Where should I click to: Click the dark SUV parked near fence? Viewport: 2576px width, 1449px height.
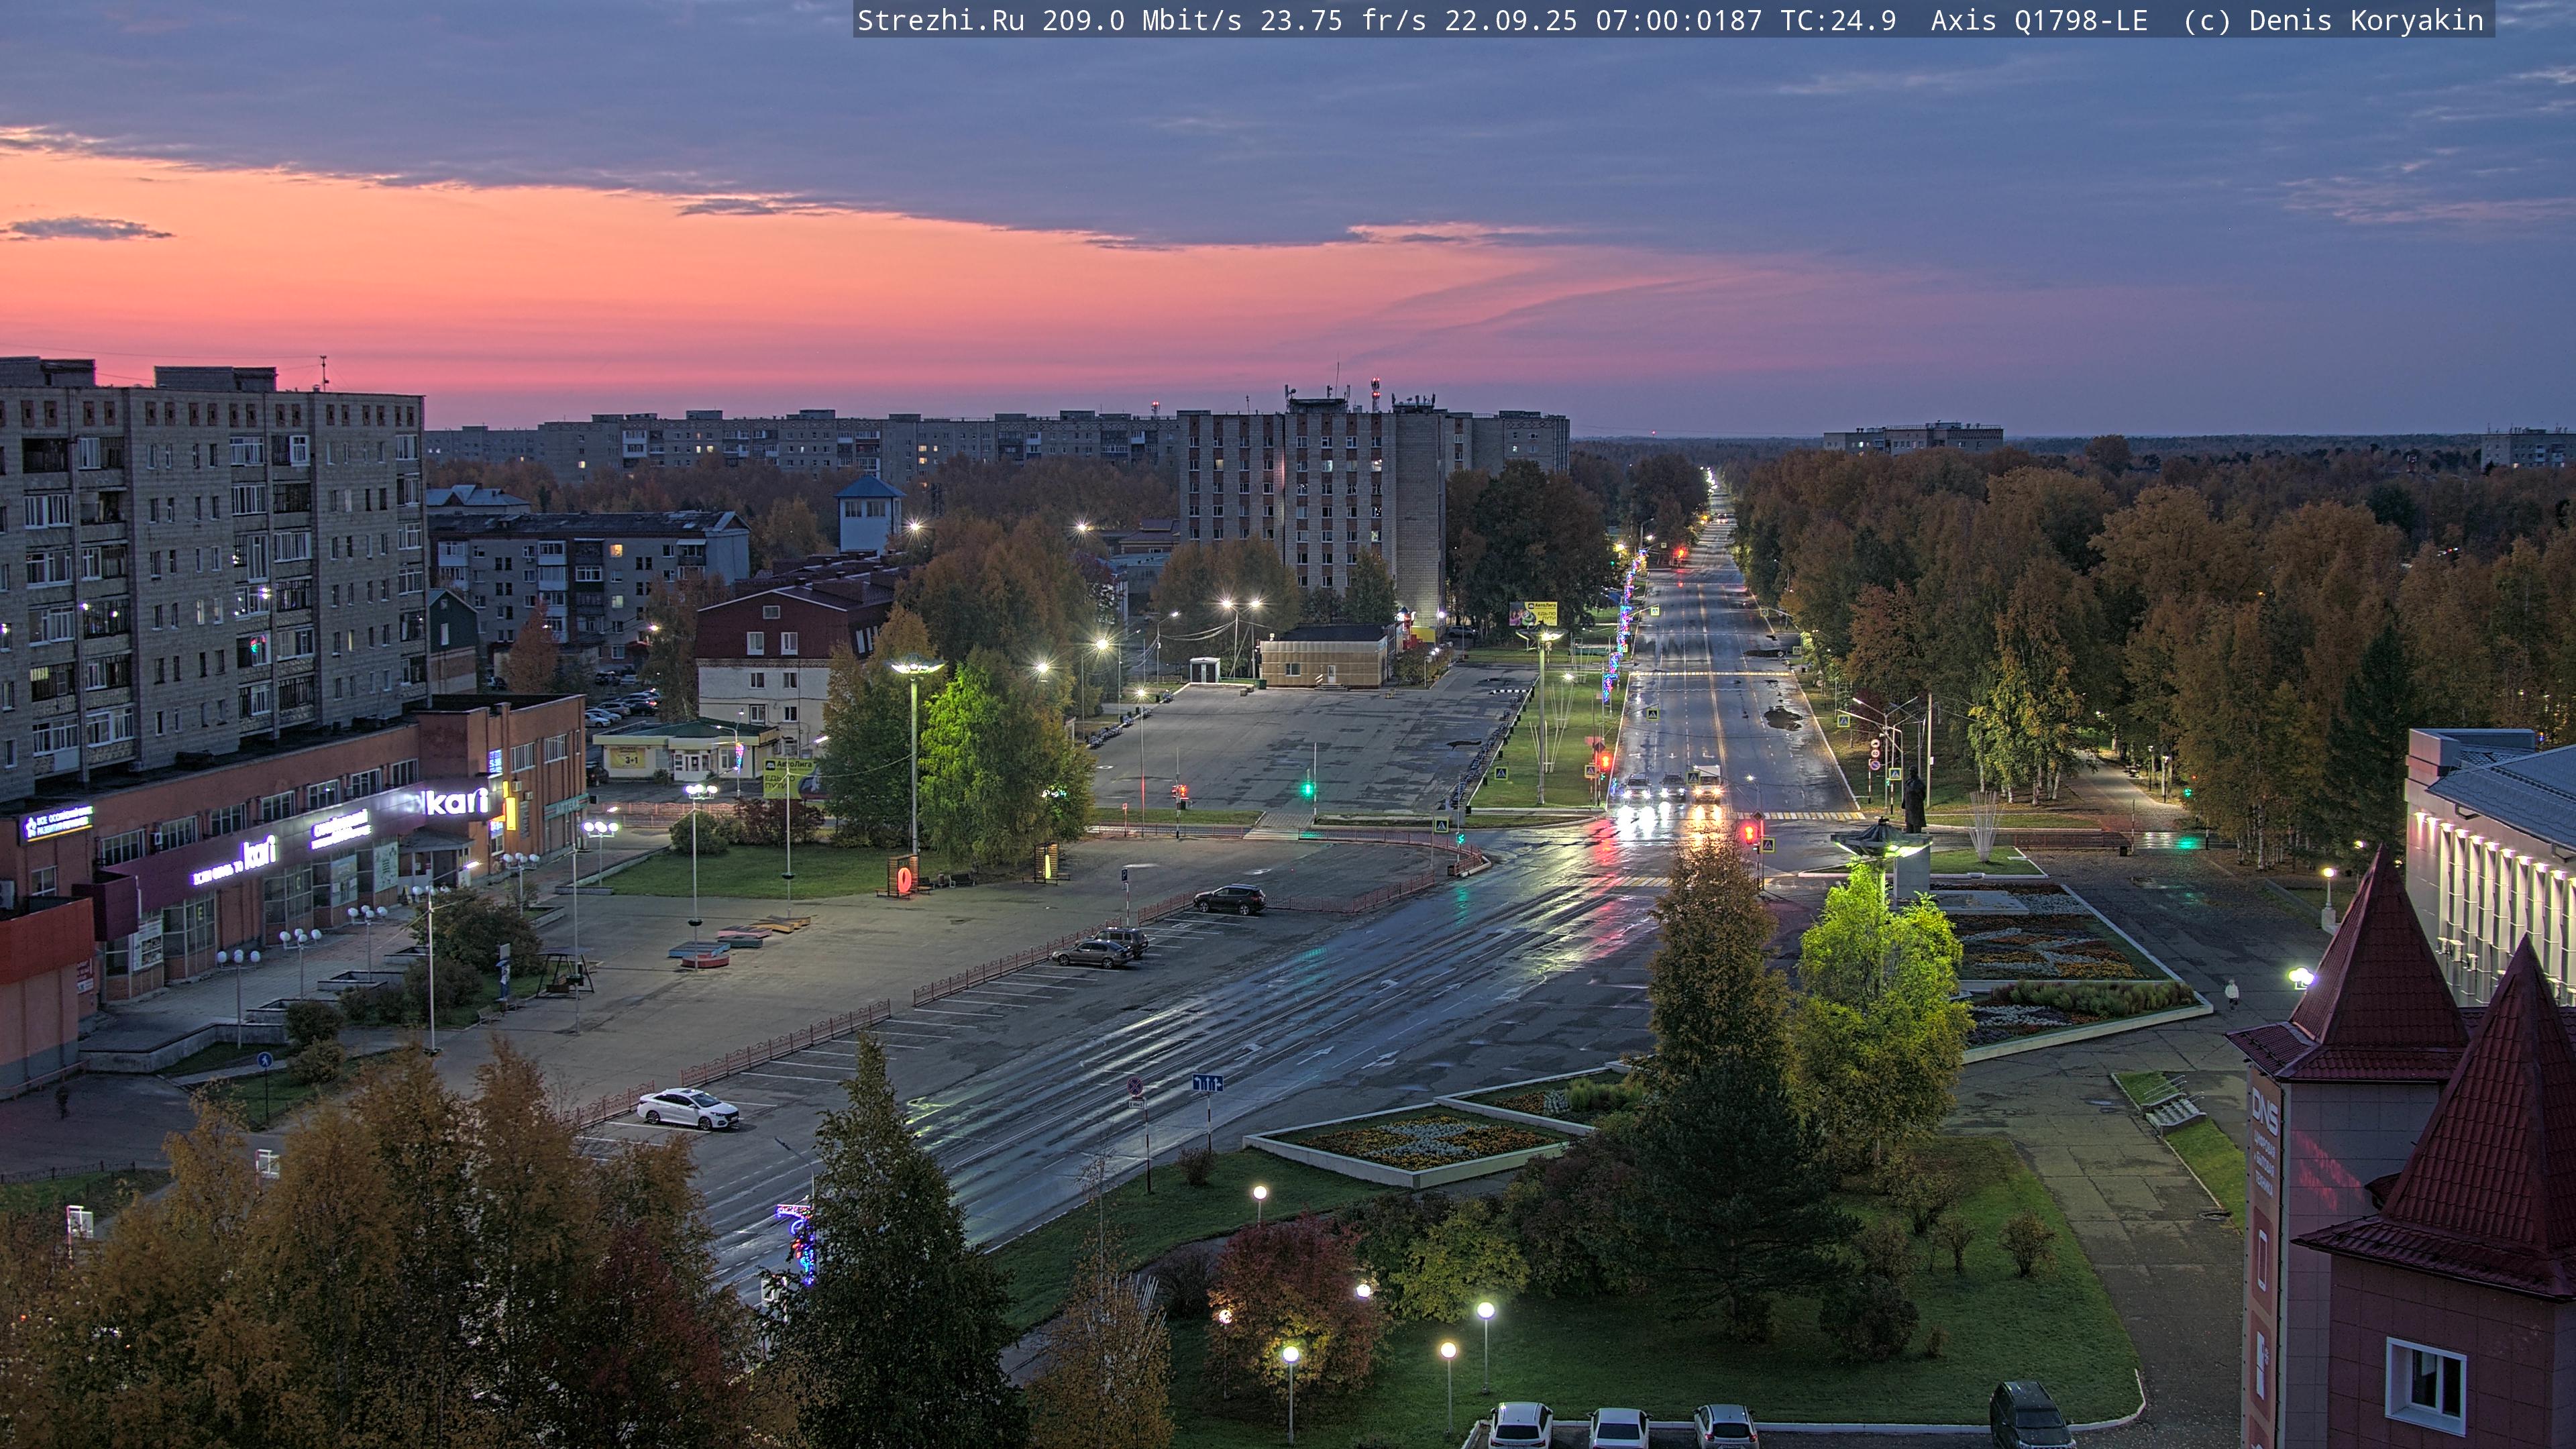click(x=1229, y=899)
